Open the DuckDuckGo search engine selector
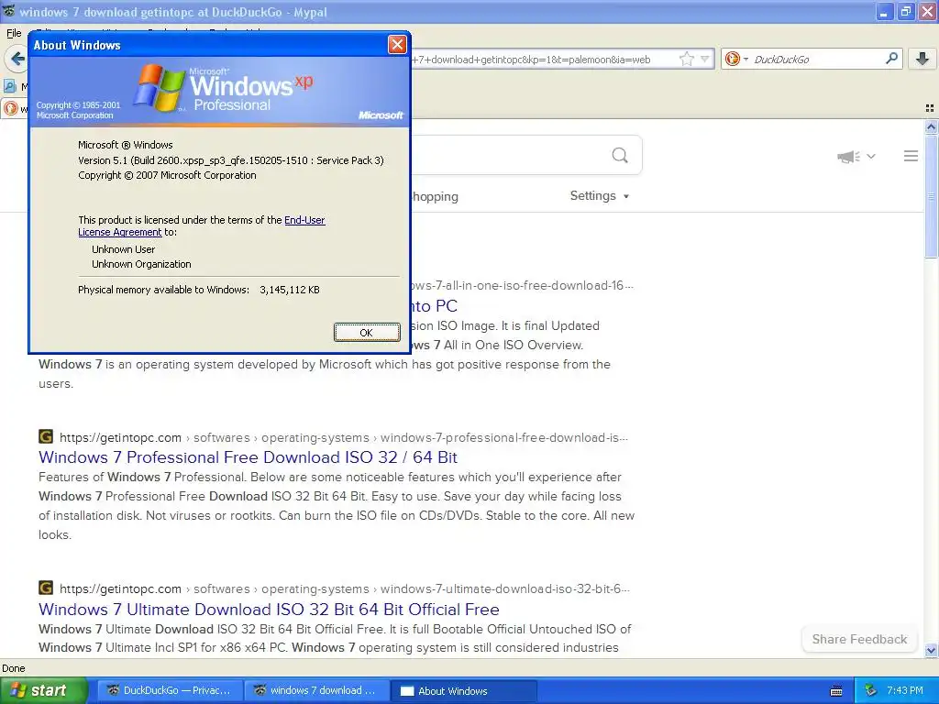This screenshot has height=704, width=939. [x=736, y=59]
